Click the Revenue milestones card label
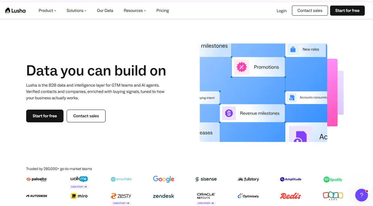 [x=260, y=113]
